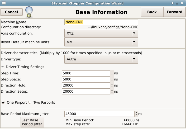The image size is (186, 129).
Task: Select the One Parport radio button
Action: tap(3, 102)
